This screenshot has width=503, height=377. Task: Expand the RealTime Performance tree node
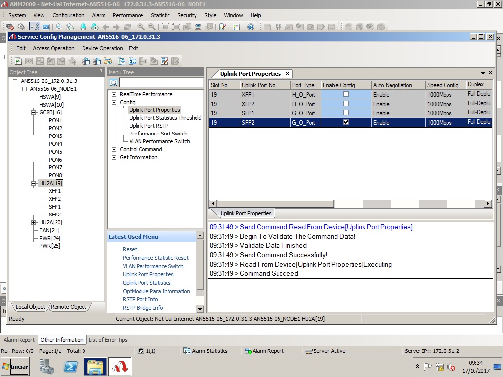pyautogui.click(x=114, y=94)
